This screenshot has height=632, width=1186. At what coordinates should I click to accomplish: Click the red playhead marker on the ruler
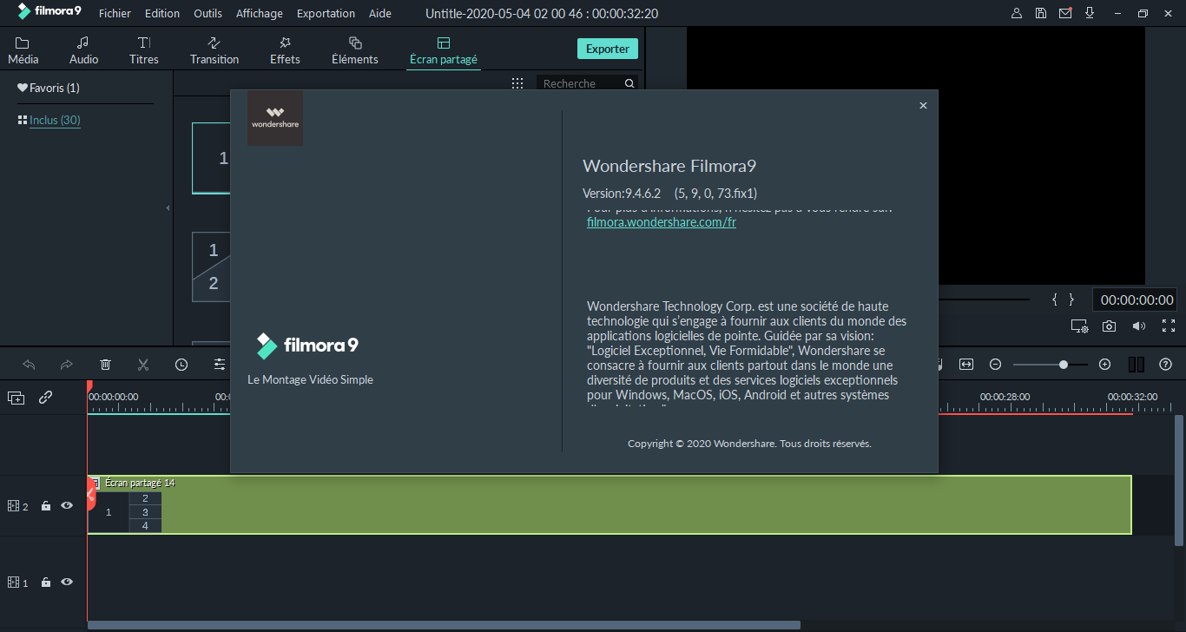click(89, 385)
